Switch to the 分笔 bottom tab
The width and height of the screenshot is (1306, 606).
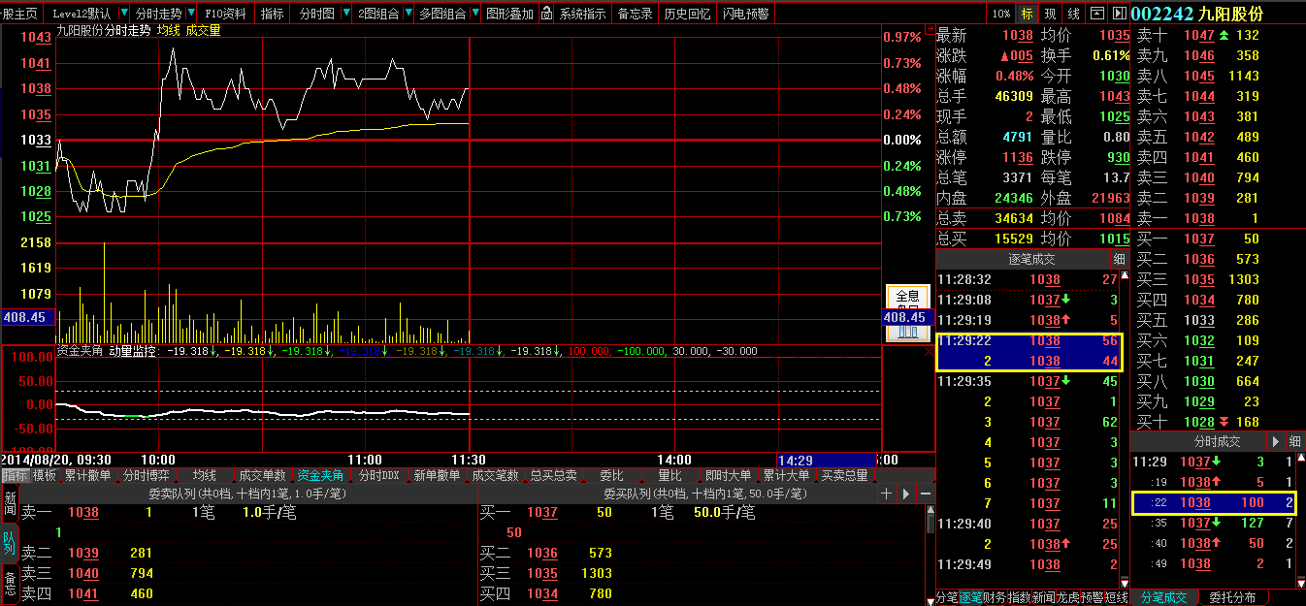[x=947, y=597]
